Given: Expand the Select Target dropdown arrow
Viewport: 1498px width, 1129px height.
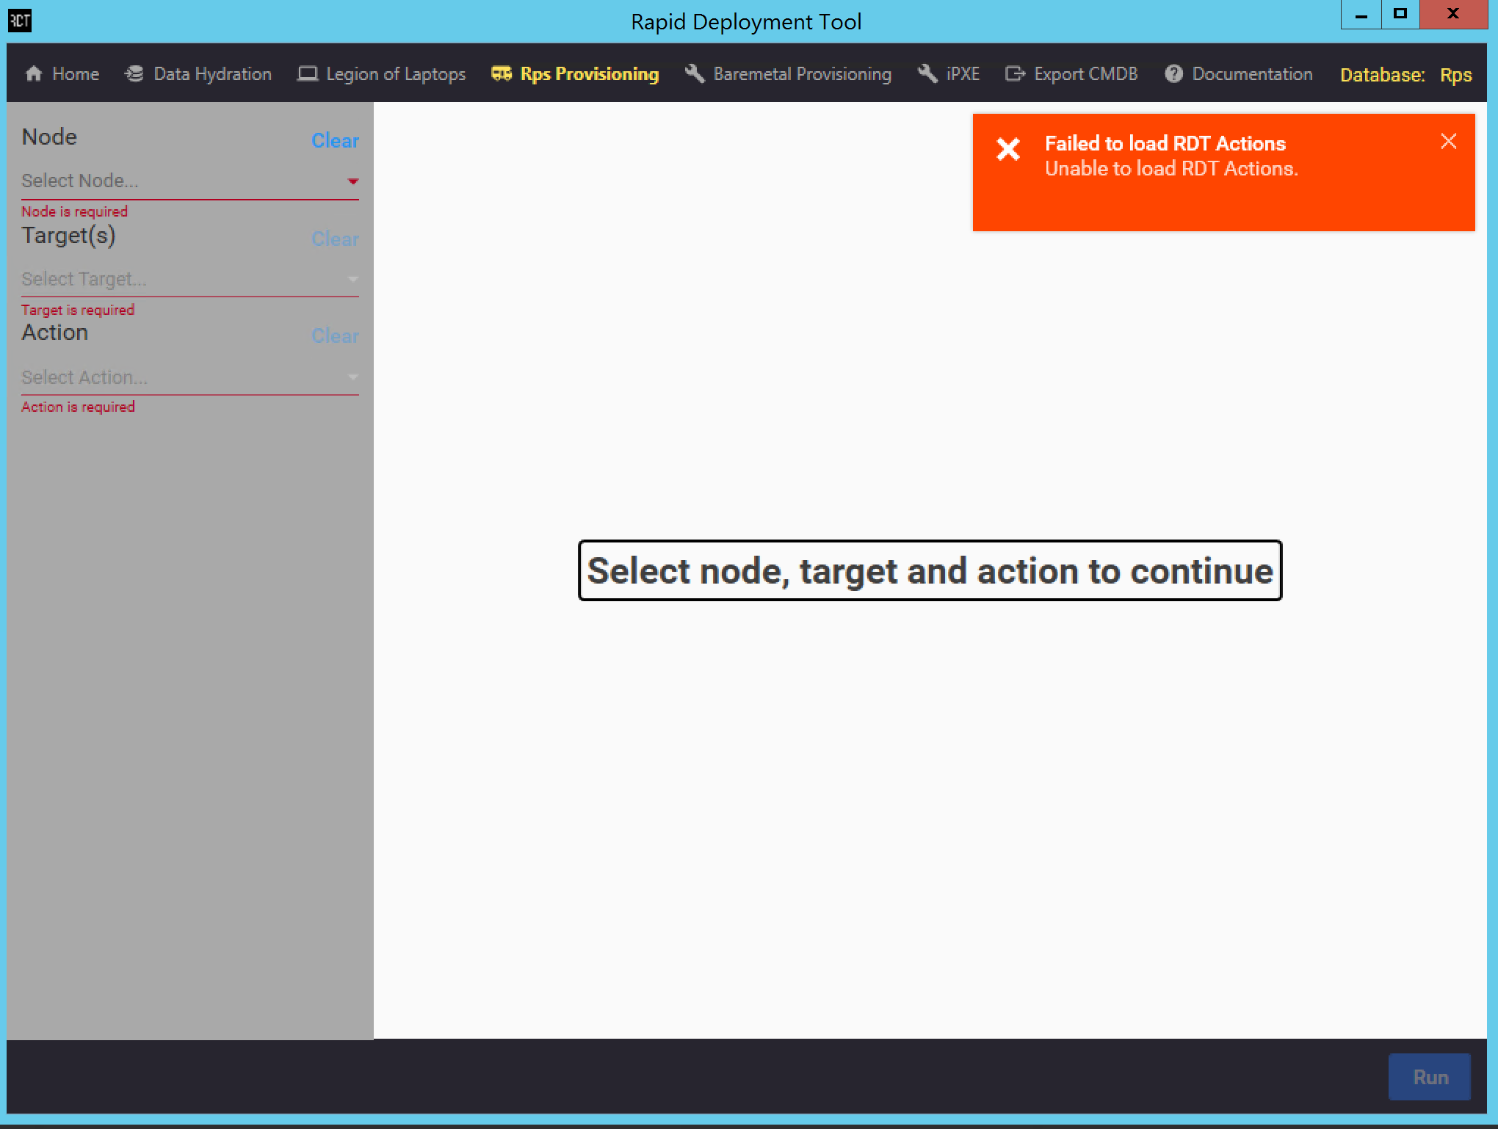Looking at the screenshot, I should pyautogui.click(x=352, y=280).
